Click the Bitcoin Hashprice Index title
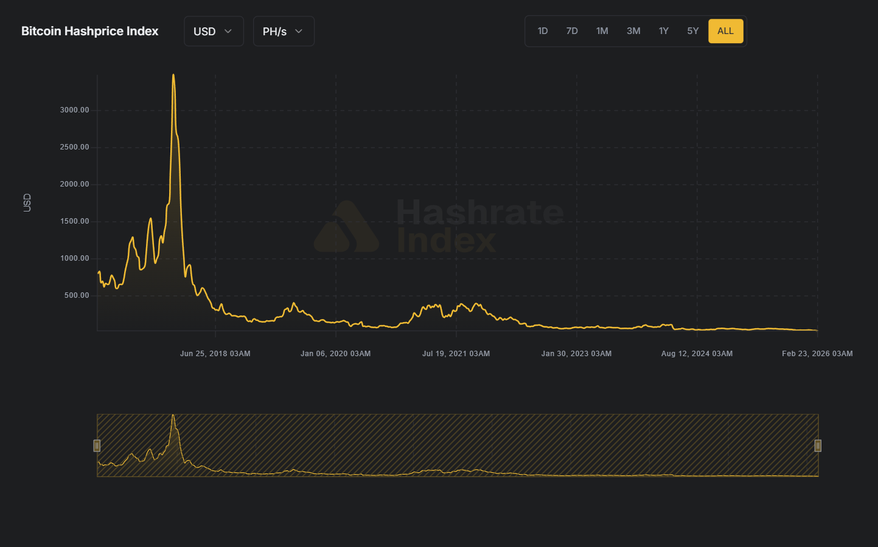This screenshot has width=878, height=547. point(89,31)
